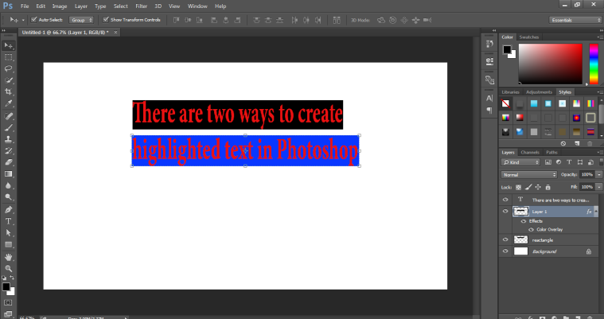Open the File menu
The width and height of the screenshot is (604, 319).
tap(25, 6)
